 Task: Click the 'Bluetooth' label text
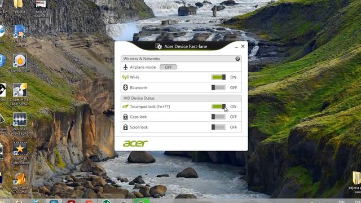pos(138,88)
